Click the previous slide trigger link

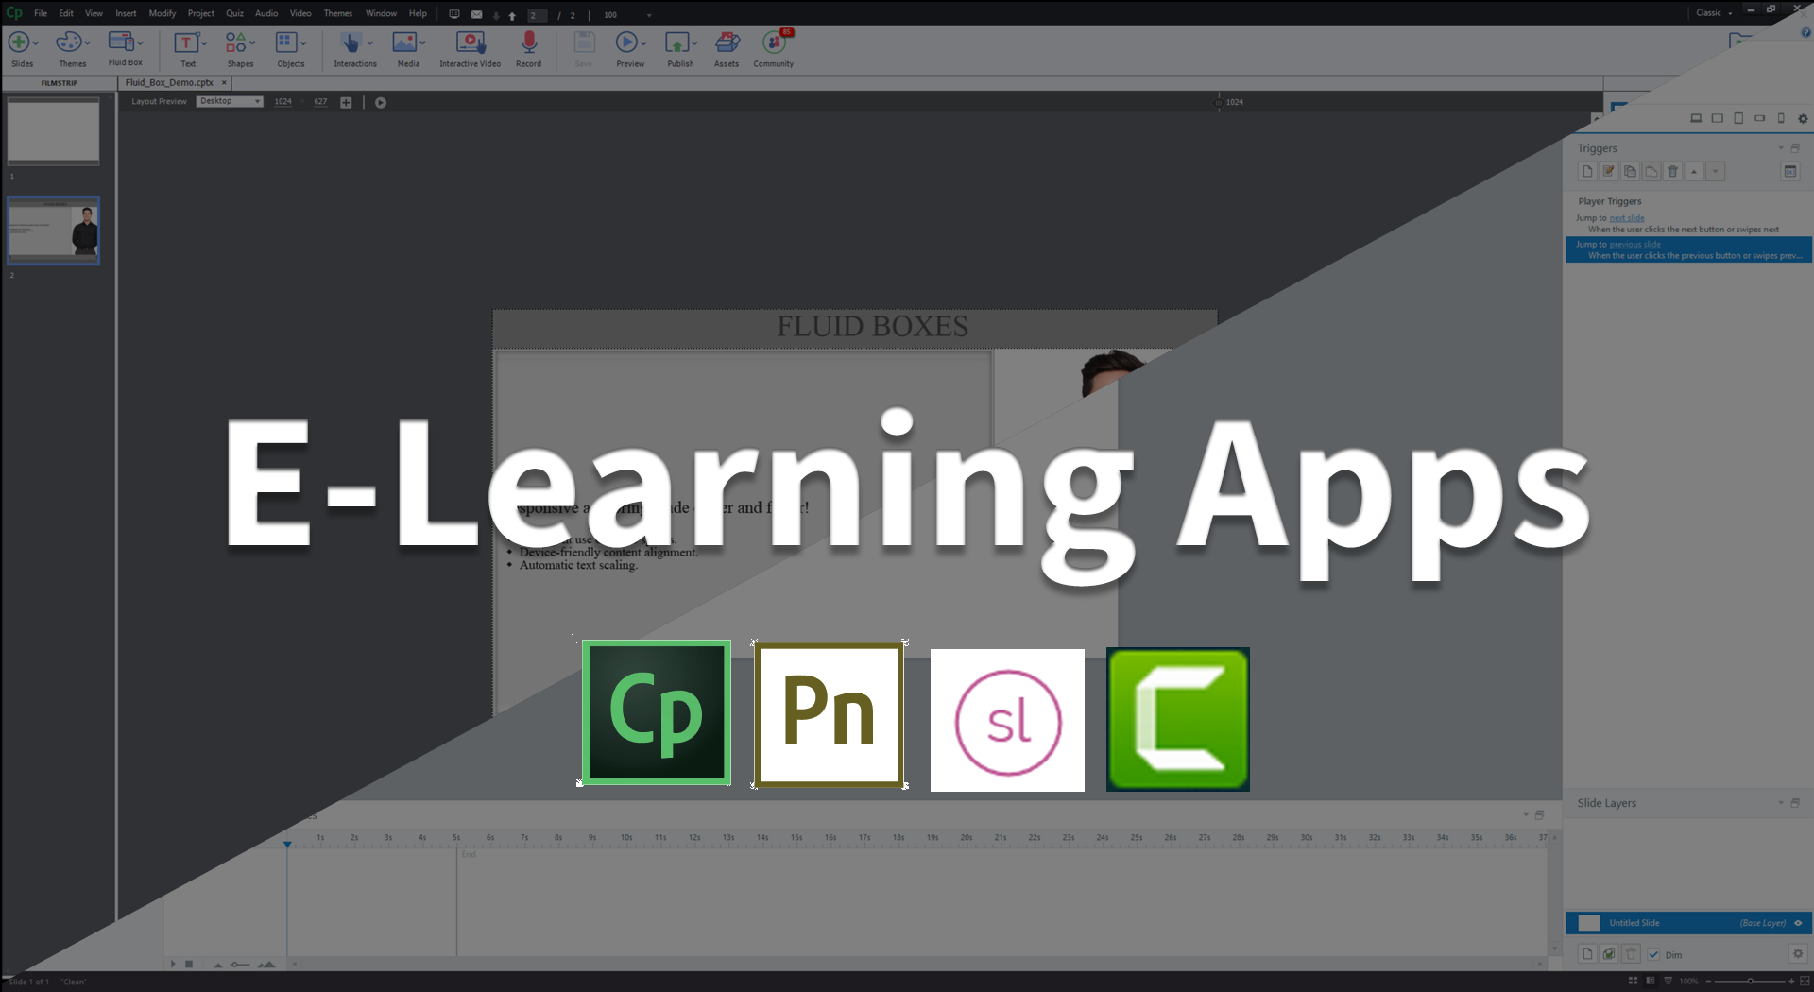click(x=1634, y=245)
